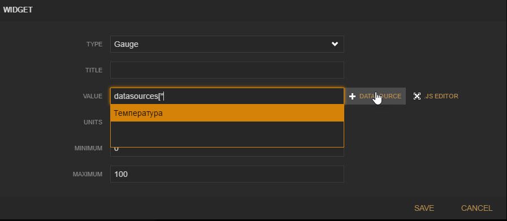The width and height of the screenshot is (507, 221).
Task: Click the plus icon beside Datasource
Action: coord(353,96)
